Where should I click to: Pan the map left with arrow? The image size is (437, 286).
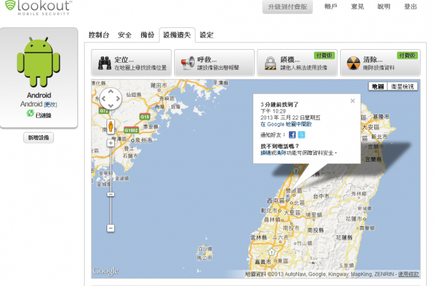104,98
